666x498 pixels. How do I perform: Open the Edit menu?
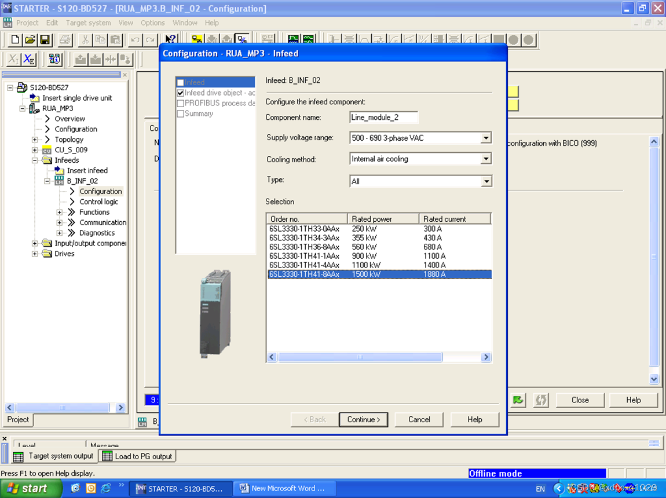52,23
